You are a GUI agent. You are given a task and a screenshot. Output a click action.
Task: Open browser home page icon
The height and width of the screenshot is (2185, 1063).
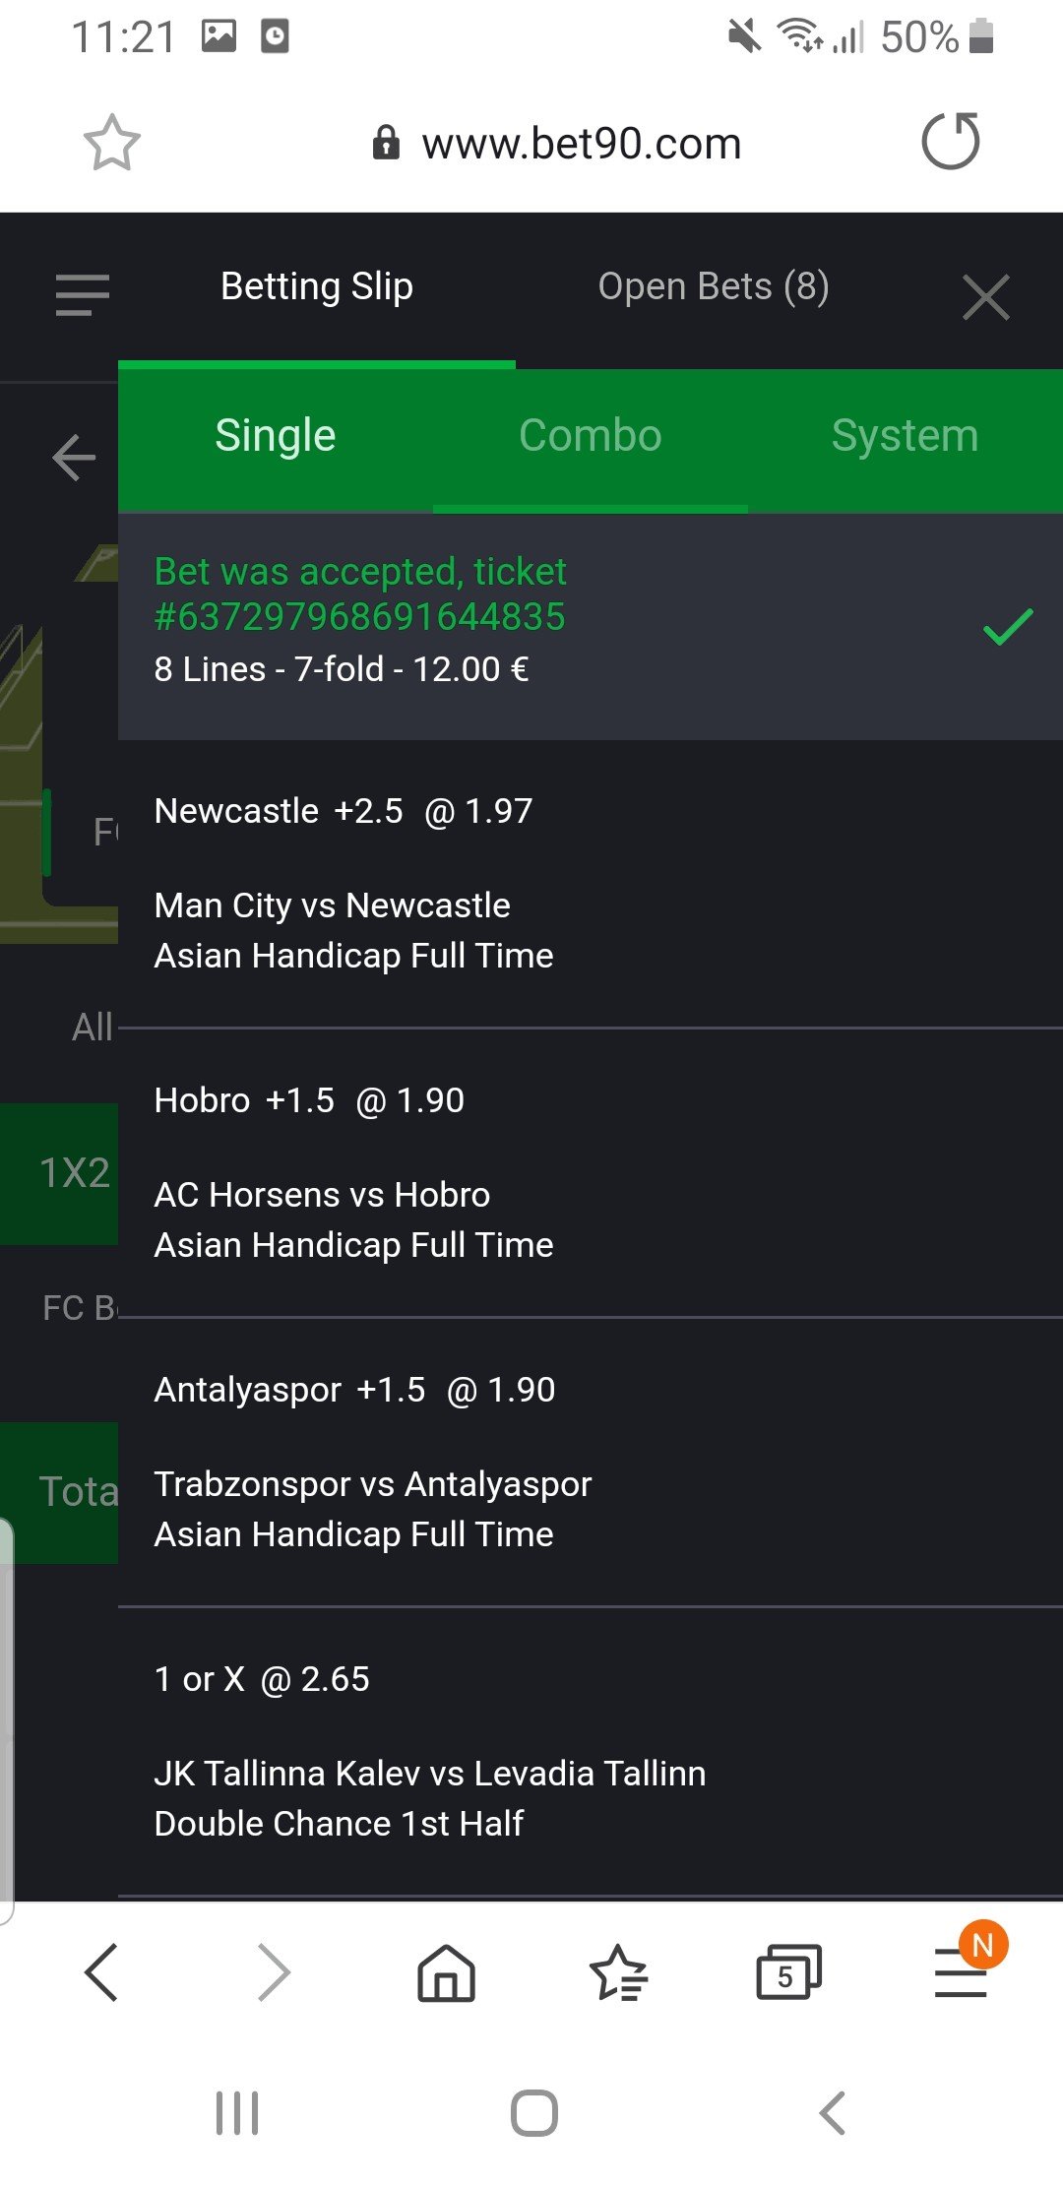[x=446, y=1972]
